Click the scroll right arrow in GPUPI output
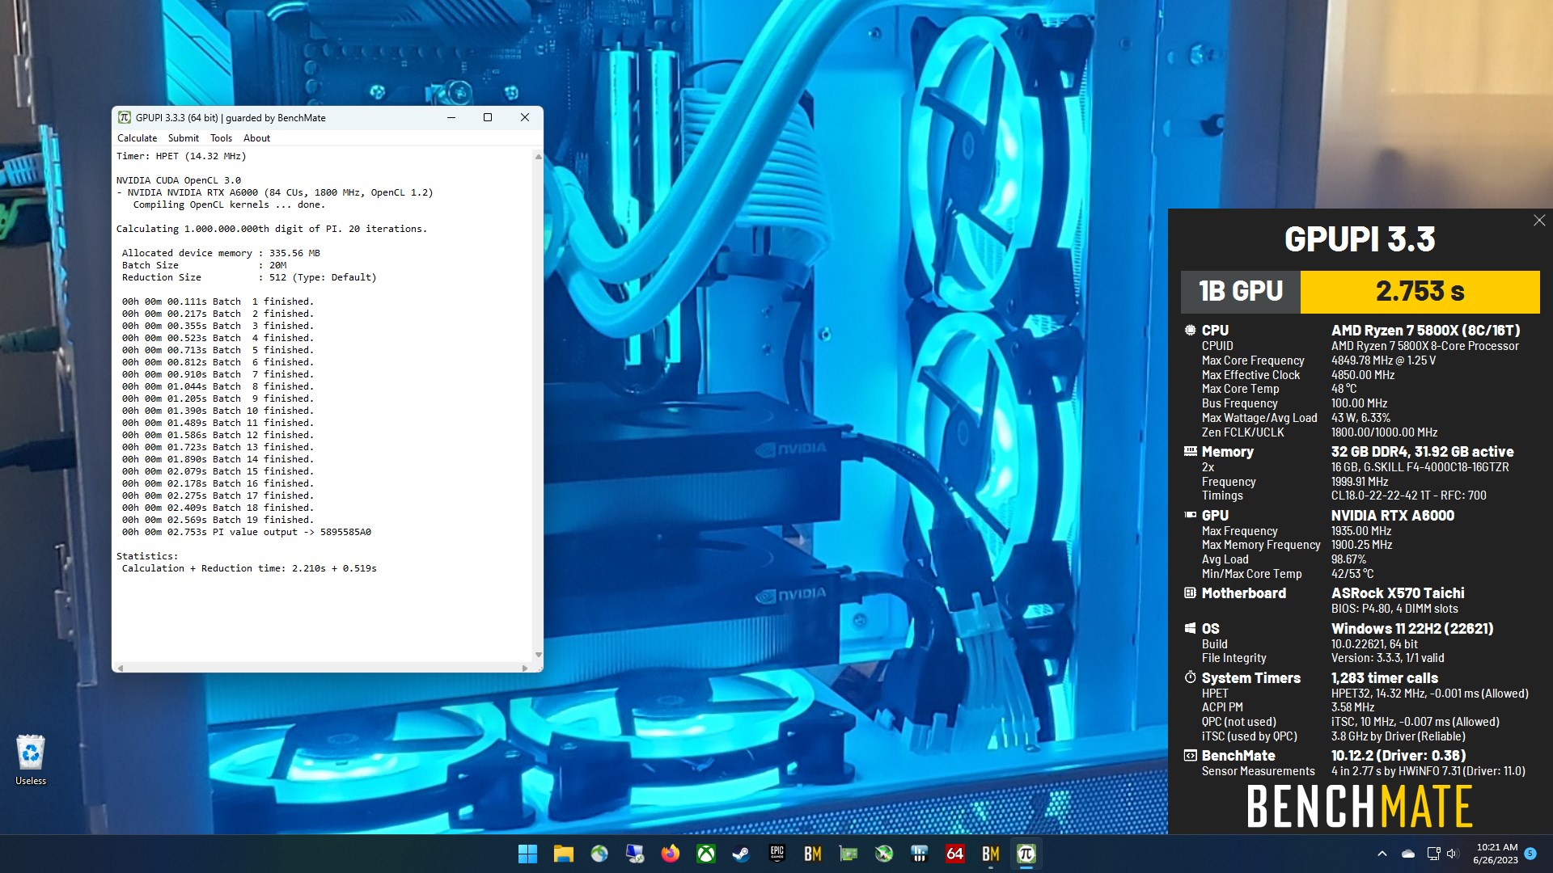The width and height of the screenshot is (1553, 873). point(525,668)
